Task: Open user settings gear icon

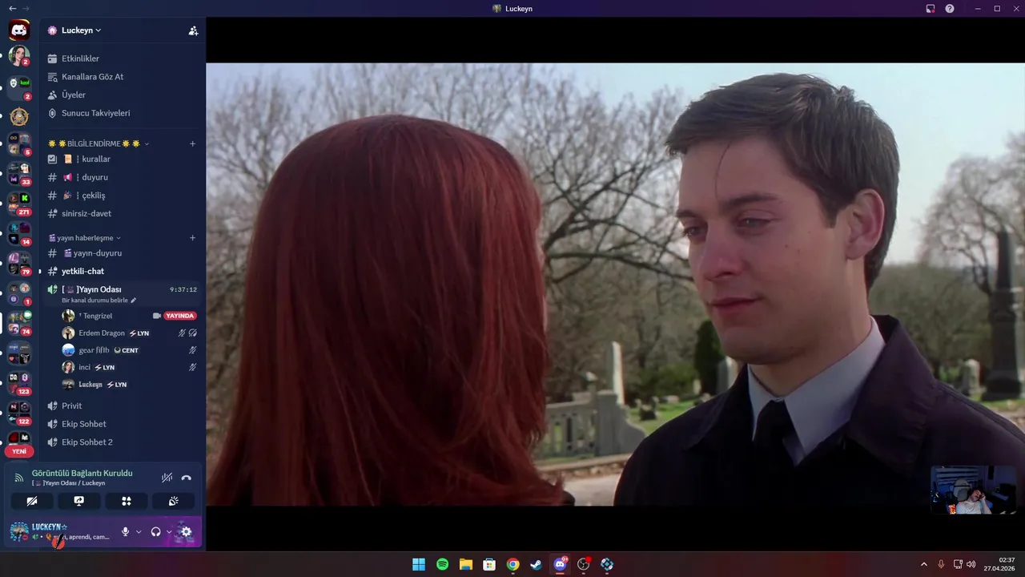Action: coord(187,531)
